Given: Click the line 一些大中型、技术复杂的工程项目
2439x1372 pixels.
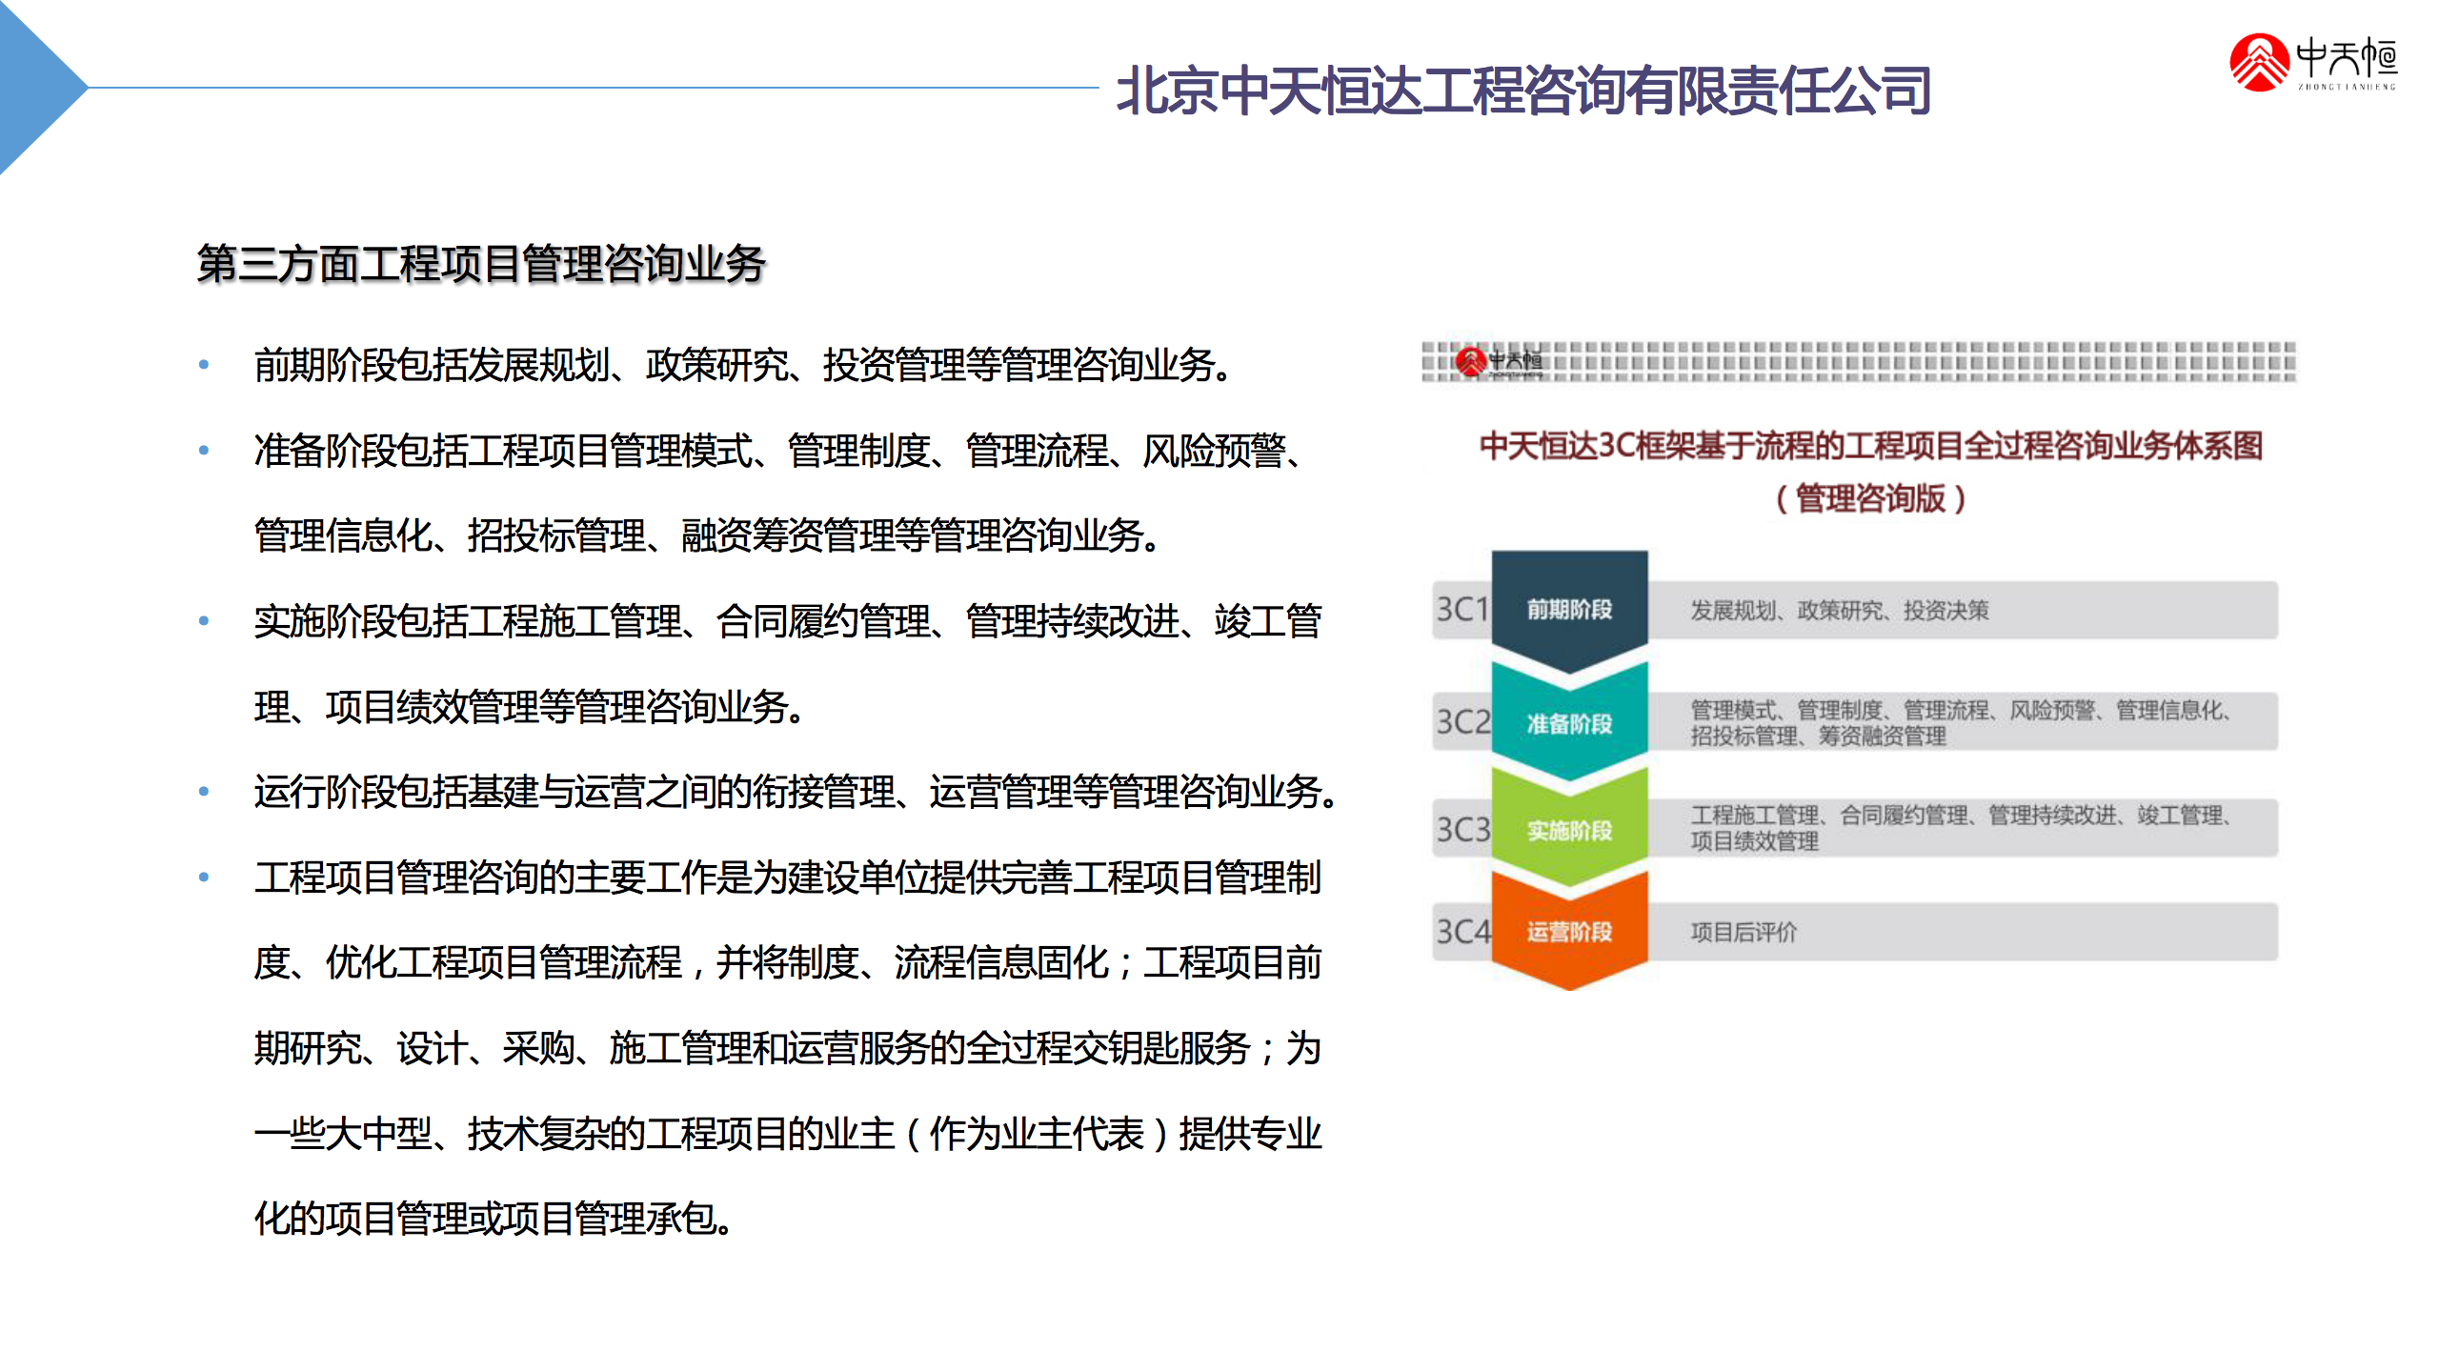Looking at the screenshot, I should (x=788, y=1134).
